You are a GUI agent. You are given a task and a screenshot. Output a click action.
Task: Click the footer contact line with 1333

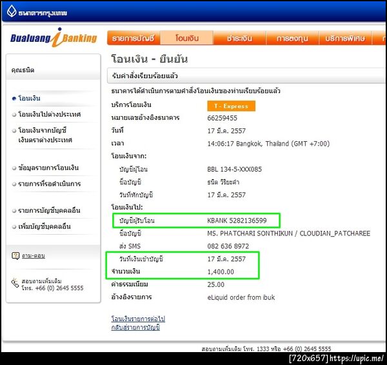(x=266, y=349)
